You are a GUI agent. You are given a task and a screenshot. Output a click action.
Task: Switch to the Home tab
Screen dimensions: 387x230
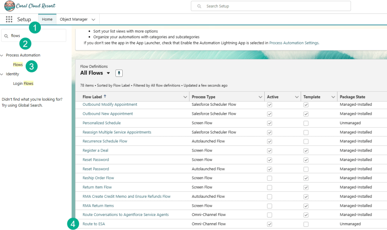pyautogui.click(x=47, y=19)
